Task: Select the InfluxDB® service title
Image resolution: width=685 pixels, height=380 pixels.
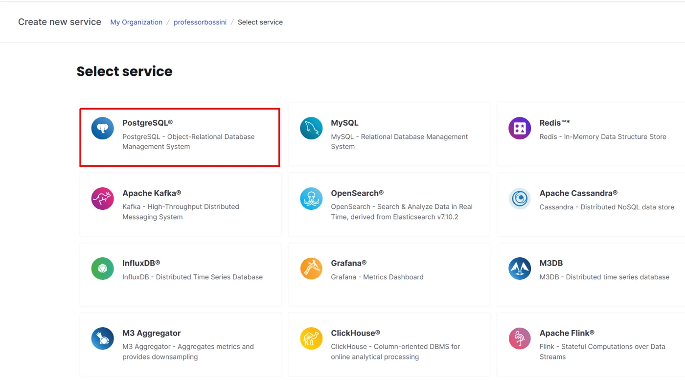Action: click(x=141, y=263)
